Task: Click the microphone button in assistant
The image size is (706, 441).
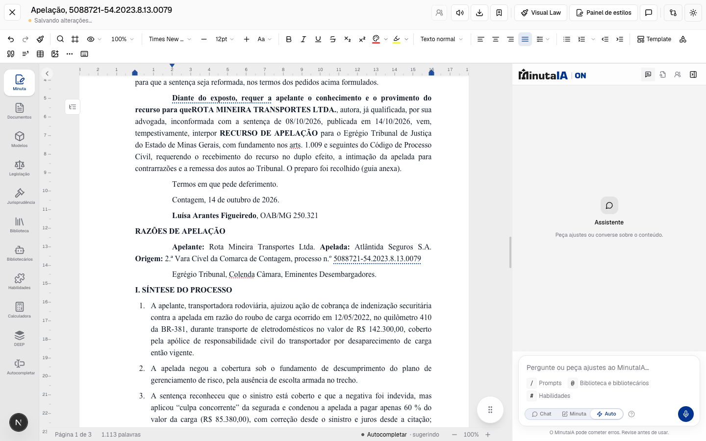Action: (686, 414)
